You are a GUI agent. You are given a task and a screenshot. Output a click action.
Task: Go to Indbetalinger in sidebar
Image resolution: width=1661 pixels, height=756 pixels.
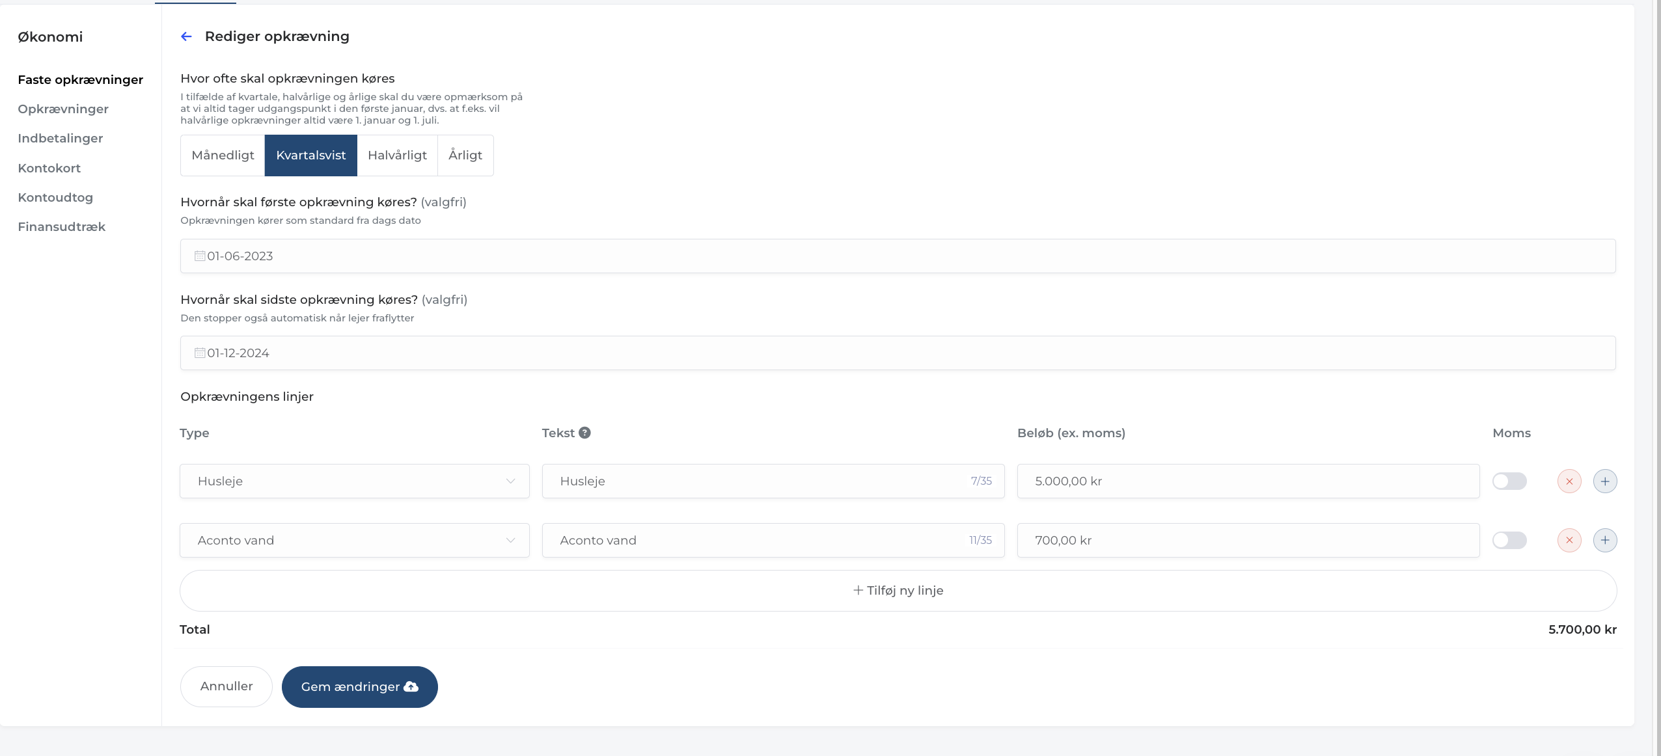61,139
